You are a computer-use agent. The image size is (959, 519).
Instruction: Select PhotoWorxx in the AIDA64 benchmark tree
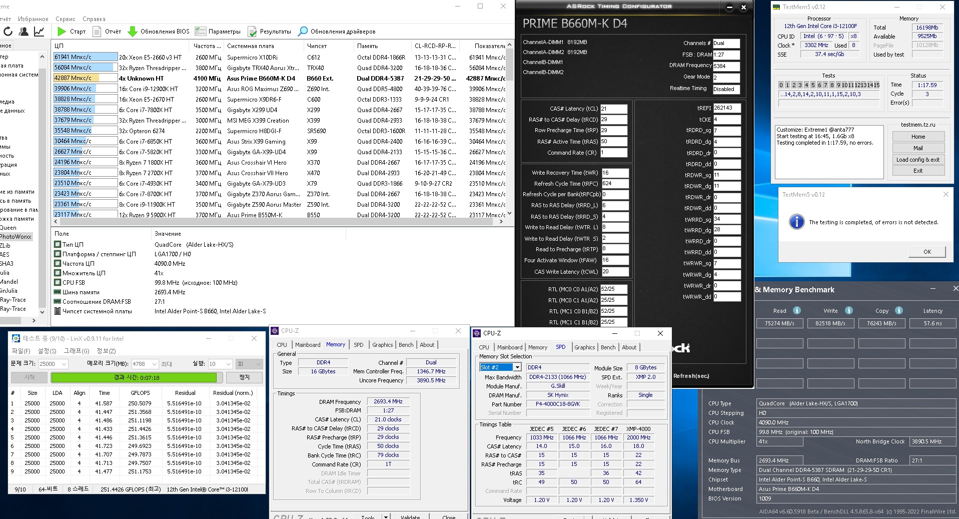[16, 237]
